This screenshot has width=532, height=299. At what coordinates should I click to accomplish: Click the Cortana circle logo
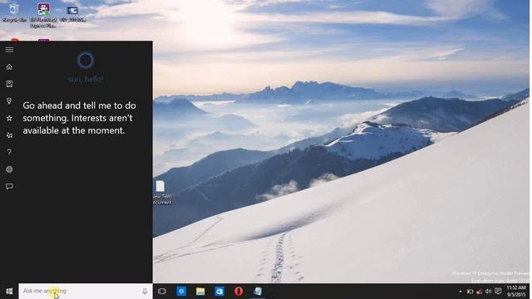point(85,61)
